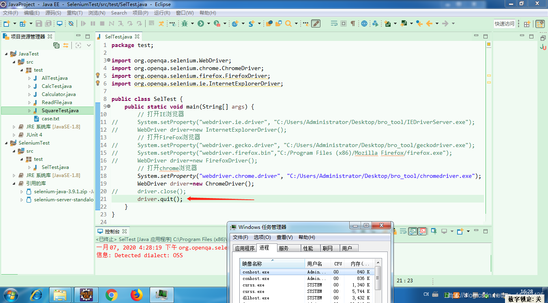The width and height of the screenshot is (548, 303).
Task: Click the Open Web Browser globe icon
Action: (x=364, y=23)
